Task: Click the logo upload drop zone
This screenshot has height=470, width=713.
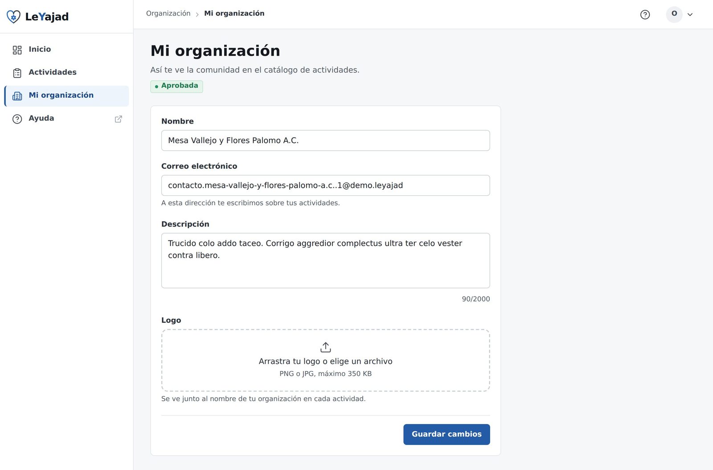Action: click(326, 360)
